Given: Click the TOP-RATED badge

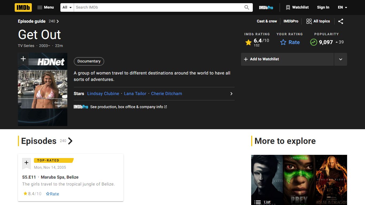Looking at the screenshot, I should point(53,160).
